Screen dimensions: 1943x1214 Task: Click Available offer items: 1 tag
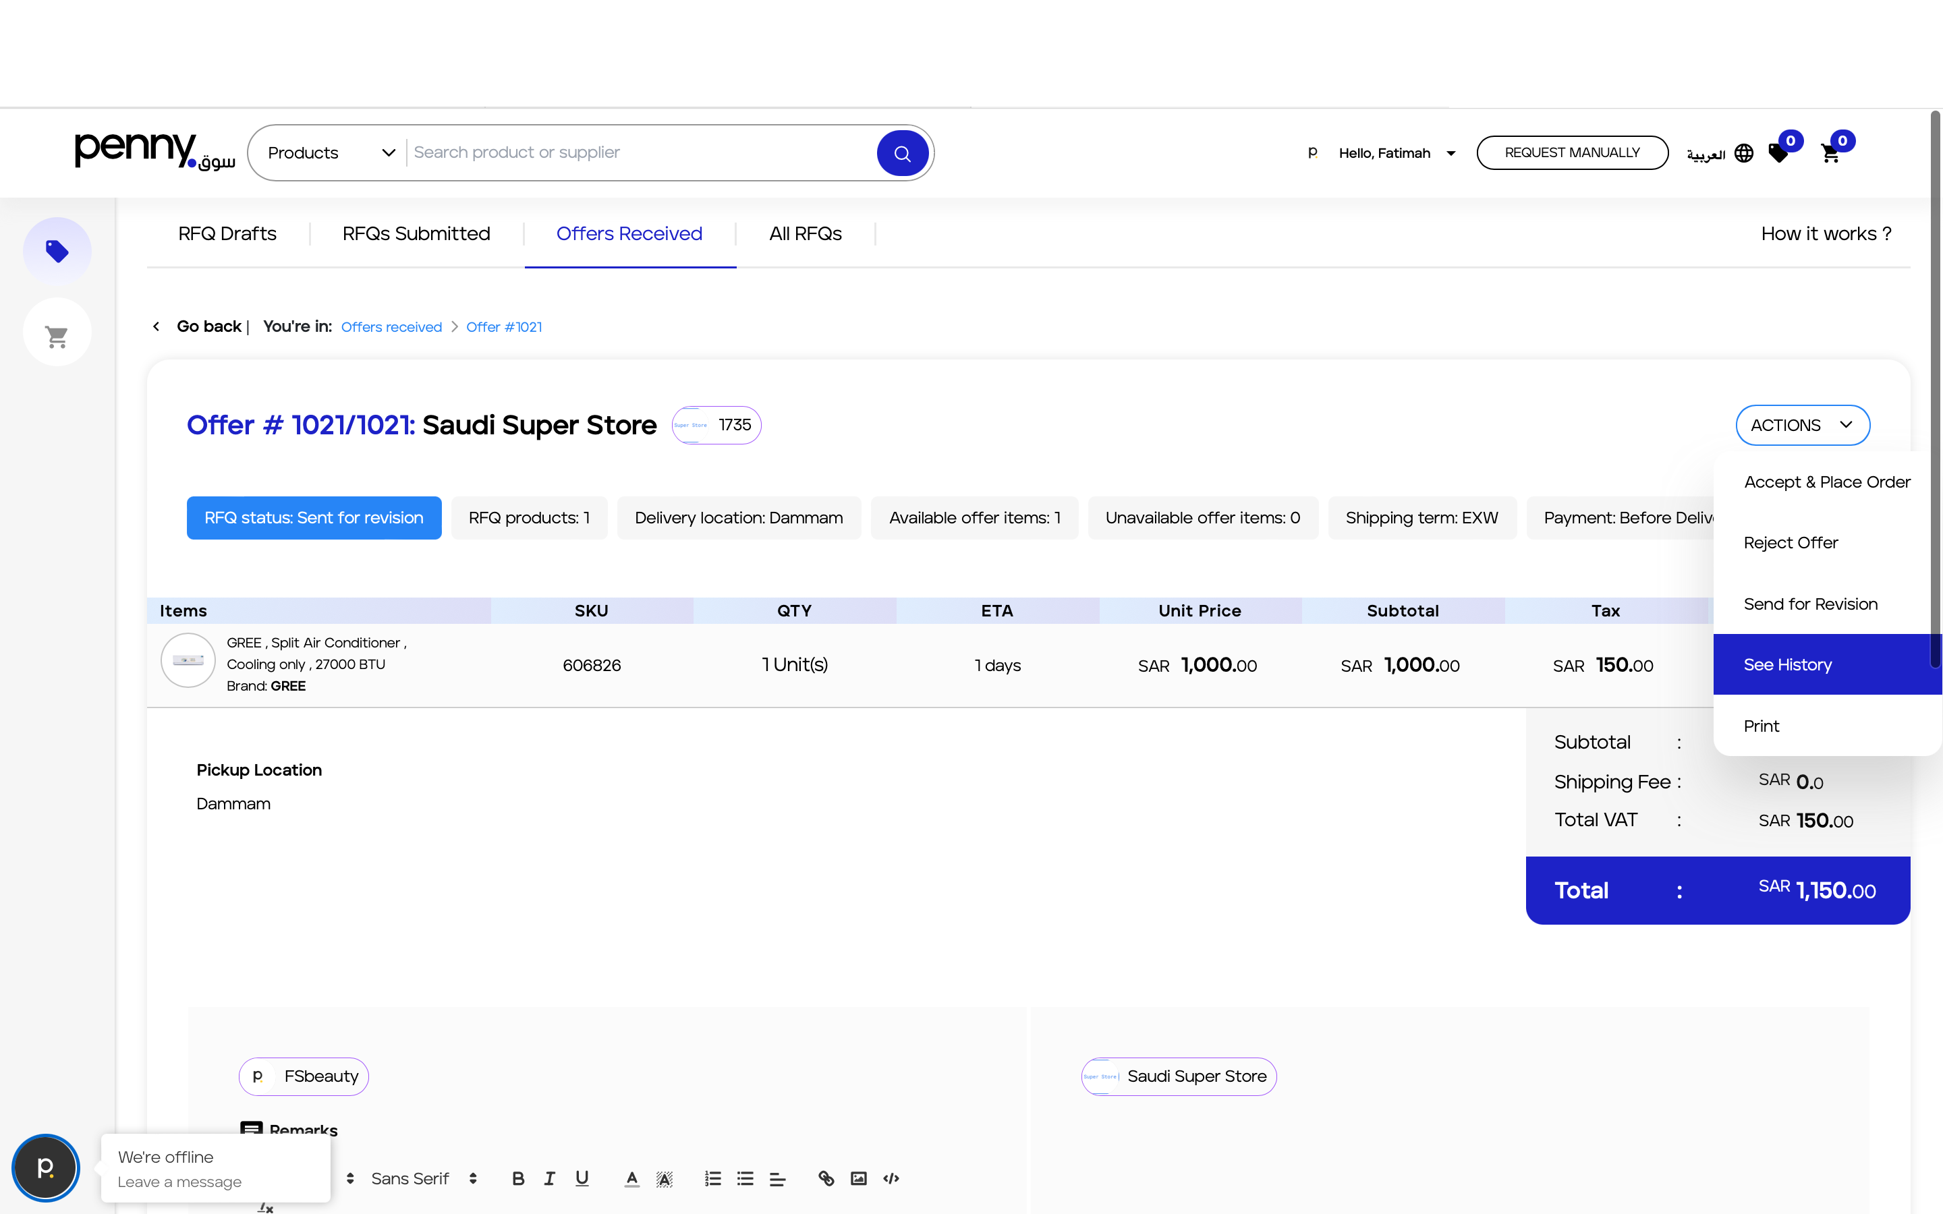(x=975, y=518)
